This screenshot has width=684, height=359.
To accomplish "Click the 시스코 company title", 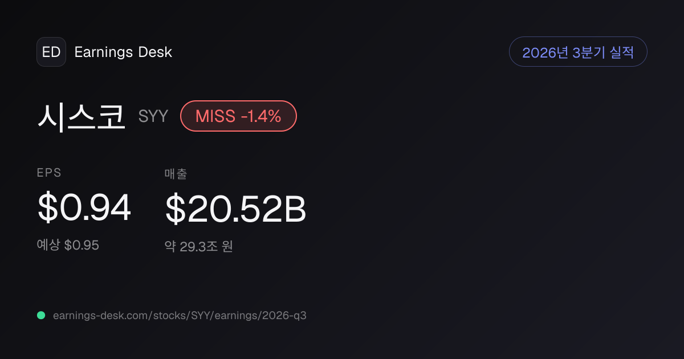I will [81, 116].
